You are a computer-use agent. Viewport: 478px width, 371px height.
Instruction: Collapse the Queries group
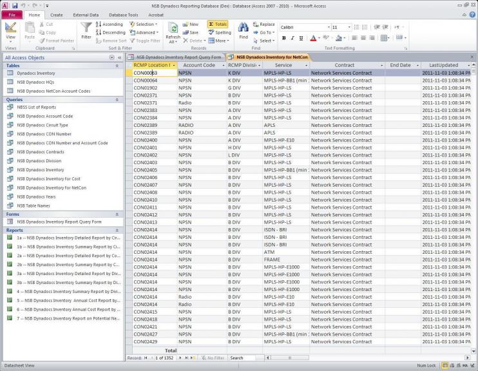point(117,100)
